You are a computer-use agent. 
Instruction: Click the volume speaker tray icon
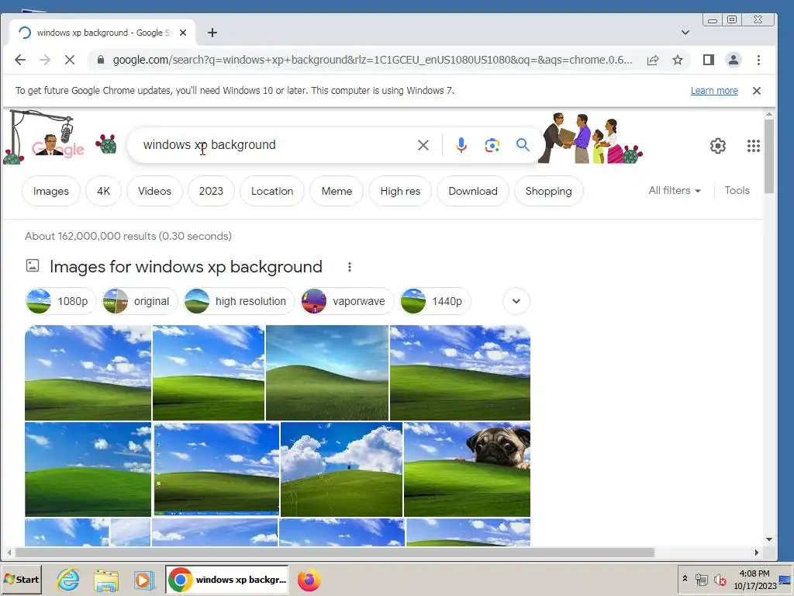pos(720,580)
